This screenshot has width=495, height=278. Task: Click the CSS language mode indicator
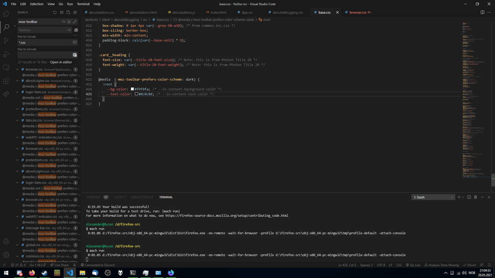(399, 265)
